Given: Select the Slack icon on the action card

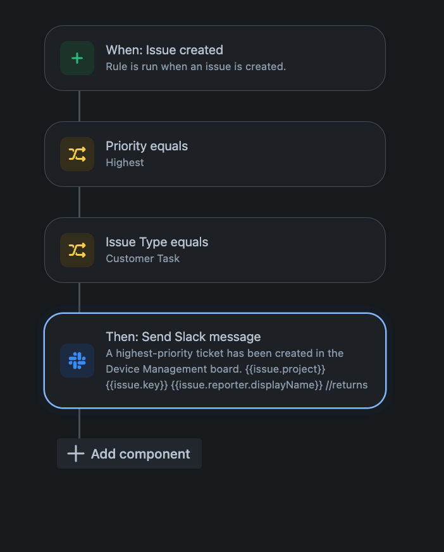Looking at the screenshot, I should (x=77, y=360).
